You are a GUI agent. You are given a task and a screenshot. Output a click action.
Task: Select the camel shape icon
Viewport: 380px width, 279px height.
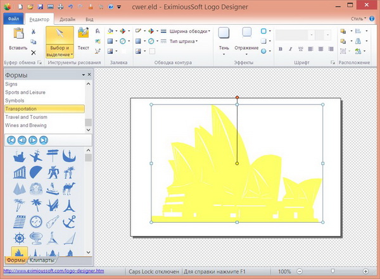pyautogui.click(x=69, y=189)
